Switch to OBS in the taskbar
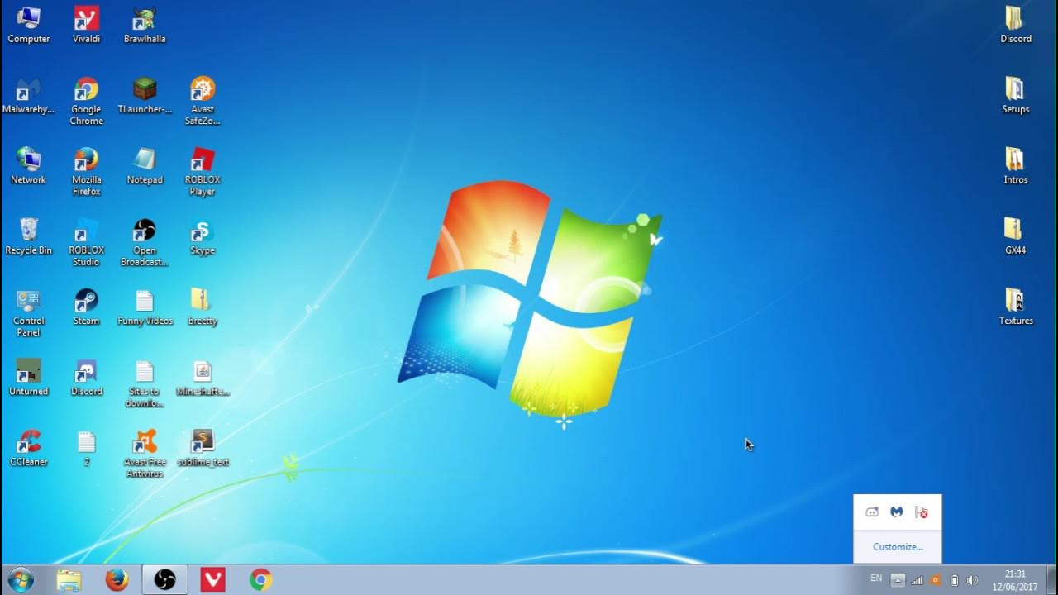 pos(165,580)
